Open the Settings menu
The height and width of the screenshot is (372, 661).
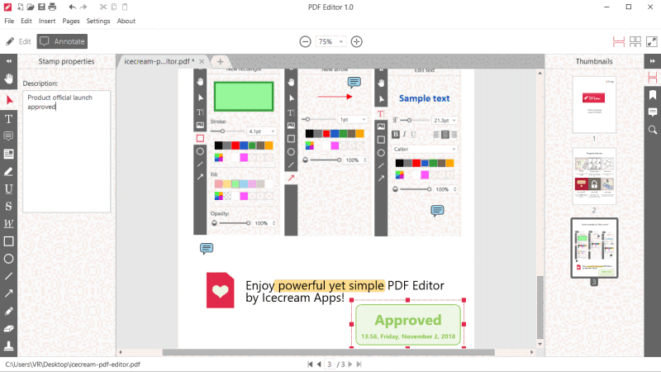[x=98, y=21]
